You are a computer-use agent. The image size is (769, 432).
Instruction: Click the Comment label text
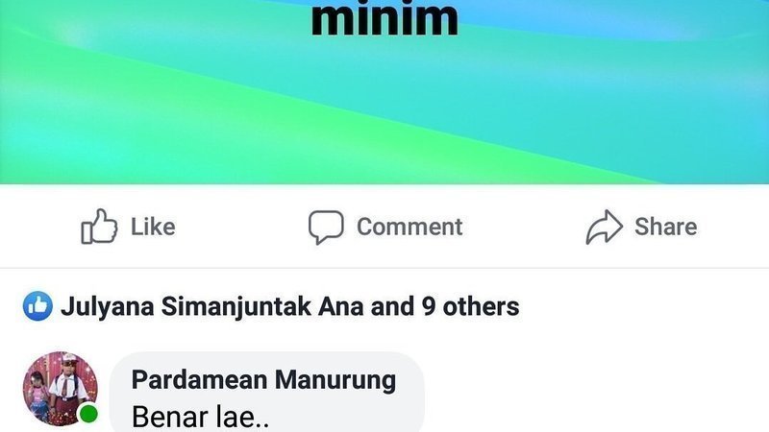(409, 227)
